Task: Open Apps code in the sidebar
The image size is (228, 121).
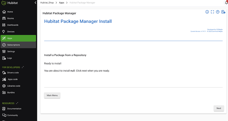Action: tap(18, 79)
